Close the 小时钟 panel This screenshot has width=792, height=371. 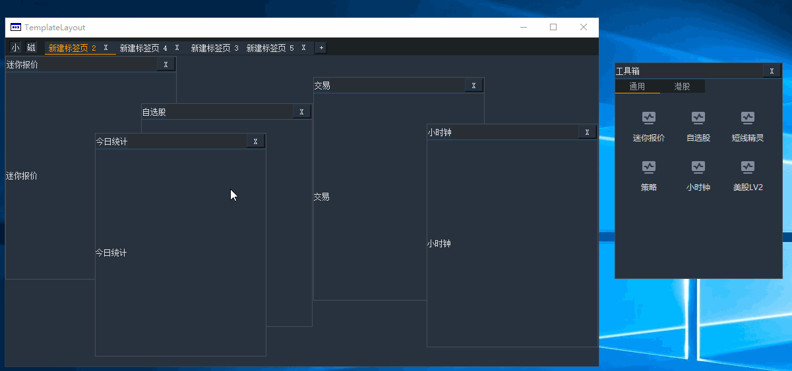coord(588,132)
